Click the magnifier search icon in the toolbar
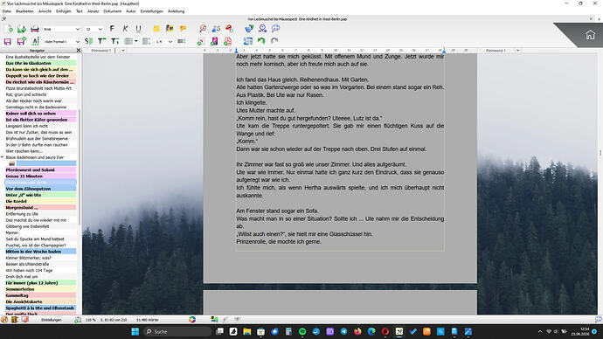 coord(202,29)
